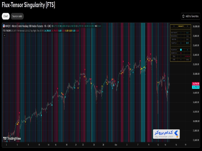Click the red ATTRACTIVE field value
This screenshot has width=202, height=151.
(x=187, y=56)
